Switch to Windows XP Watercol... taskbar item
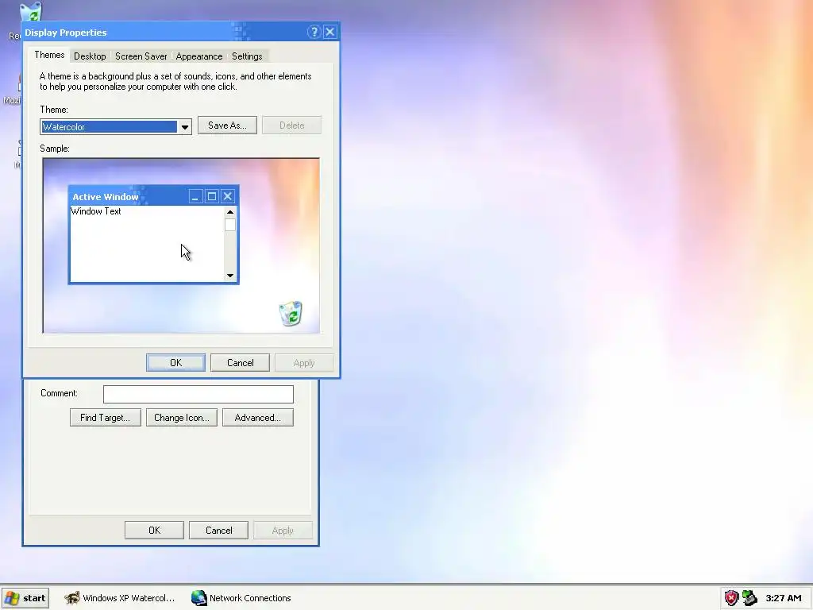This screenshot has height=610, width=813. click(x=120, y=598)
